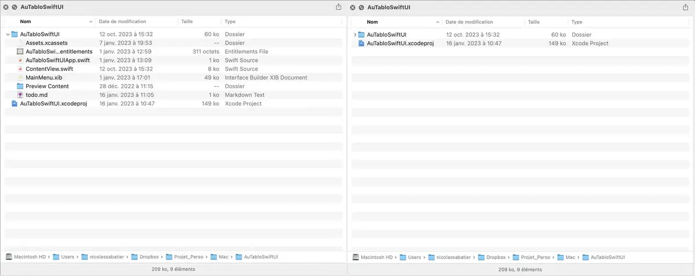Click the entitlements file icon
The height and width of the screenshot is (276, 695).
[x=20, y=52]
